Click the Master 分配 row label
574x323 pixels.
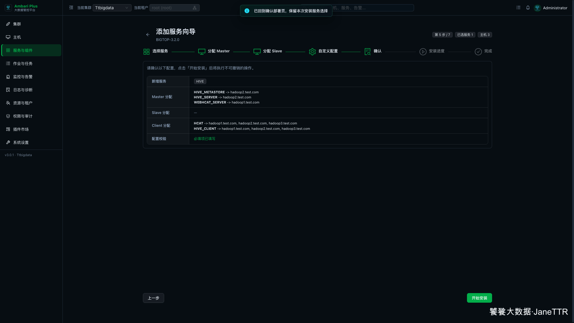click(x=162, y=97)
